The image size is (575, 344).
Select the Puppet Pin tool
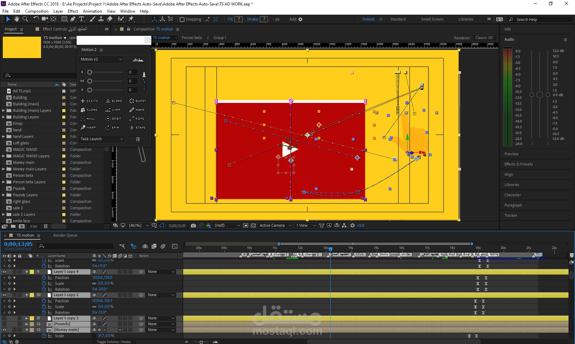coord(131,19)
